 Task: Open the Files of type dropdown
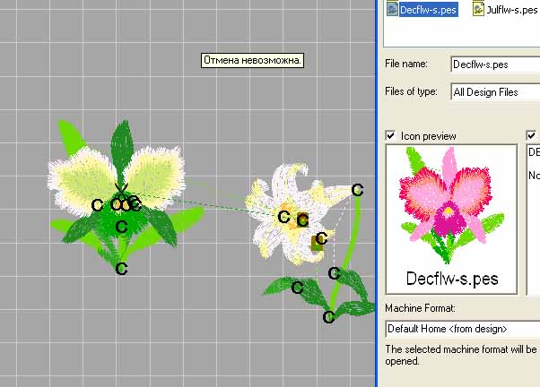pos(495,91)
